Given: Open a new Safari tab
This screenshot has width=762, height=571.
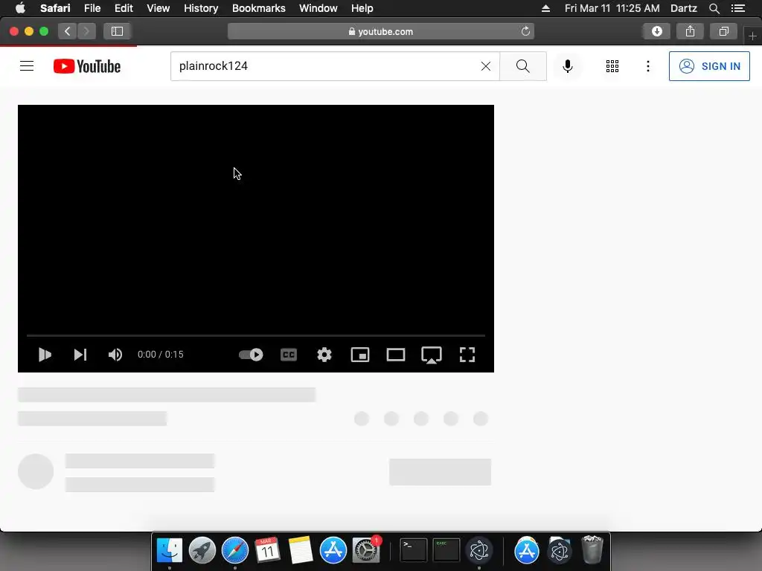Looking at the screenshot, I should [x=752, y=36].
